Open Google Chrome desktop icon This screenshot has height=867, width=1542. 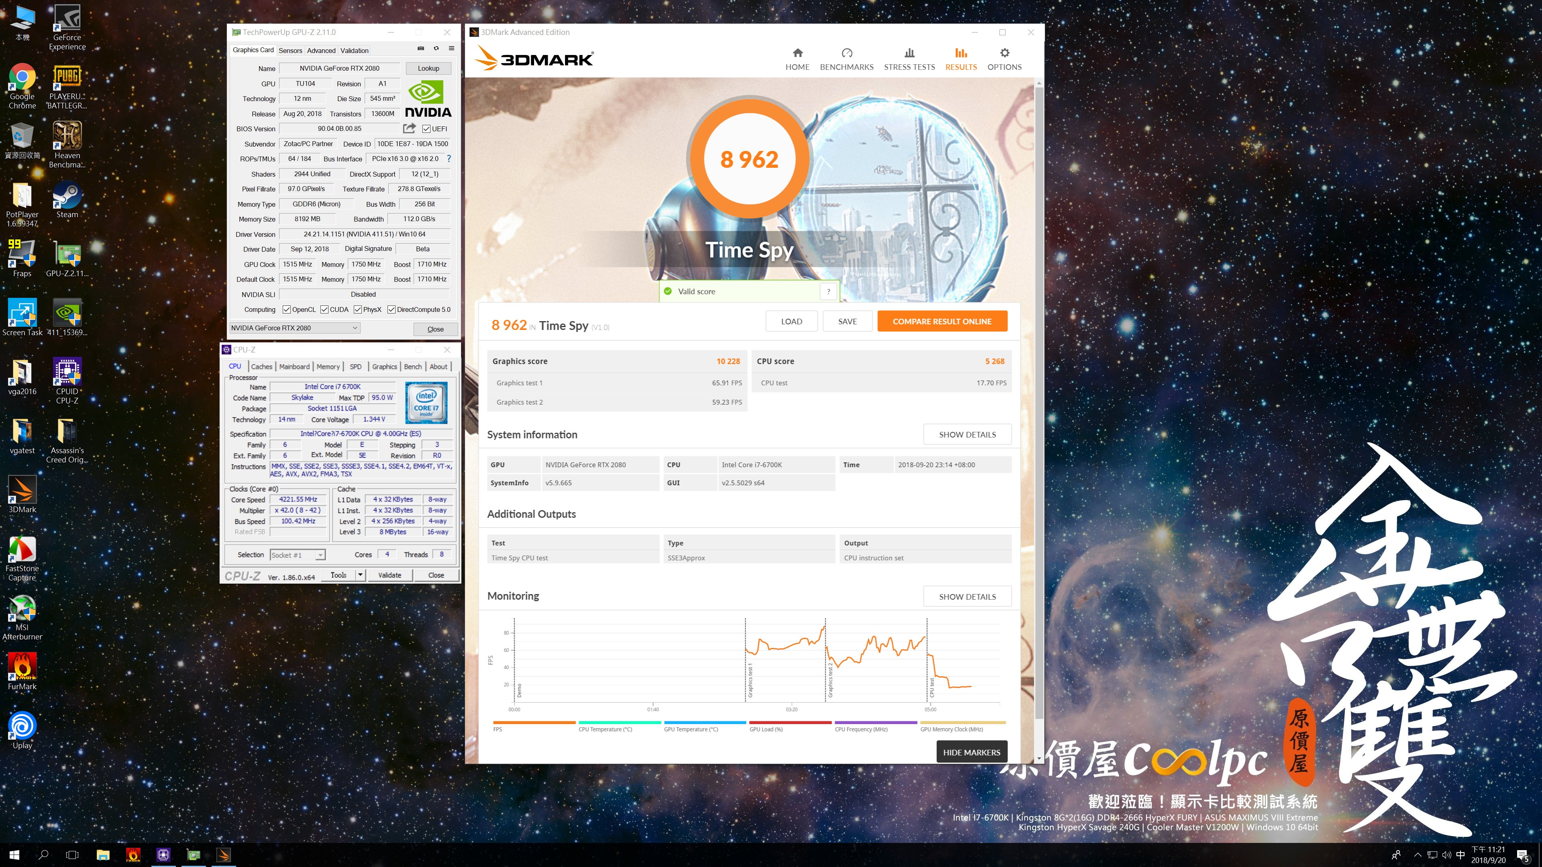tap(22, 86)
